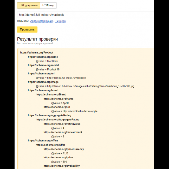The width and height of the screenshot is (169, 169).
Task: Click the demo3.full-index.ru/apple URL value
Action: click(74, 111)
